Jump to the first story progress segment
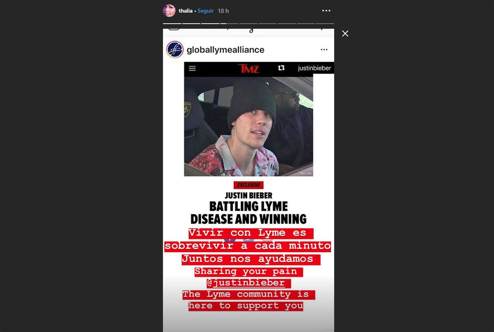The width and height of the screenshot is (494, 332). pos(172,23)
